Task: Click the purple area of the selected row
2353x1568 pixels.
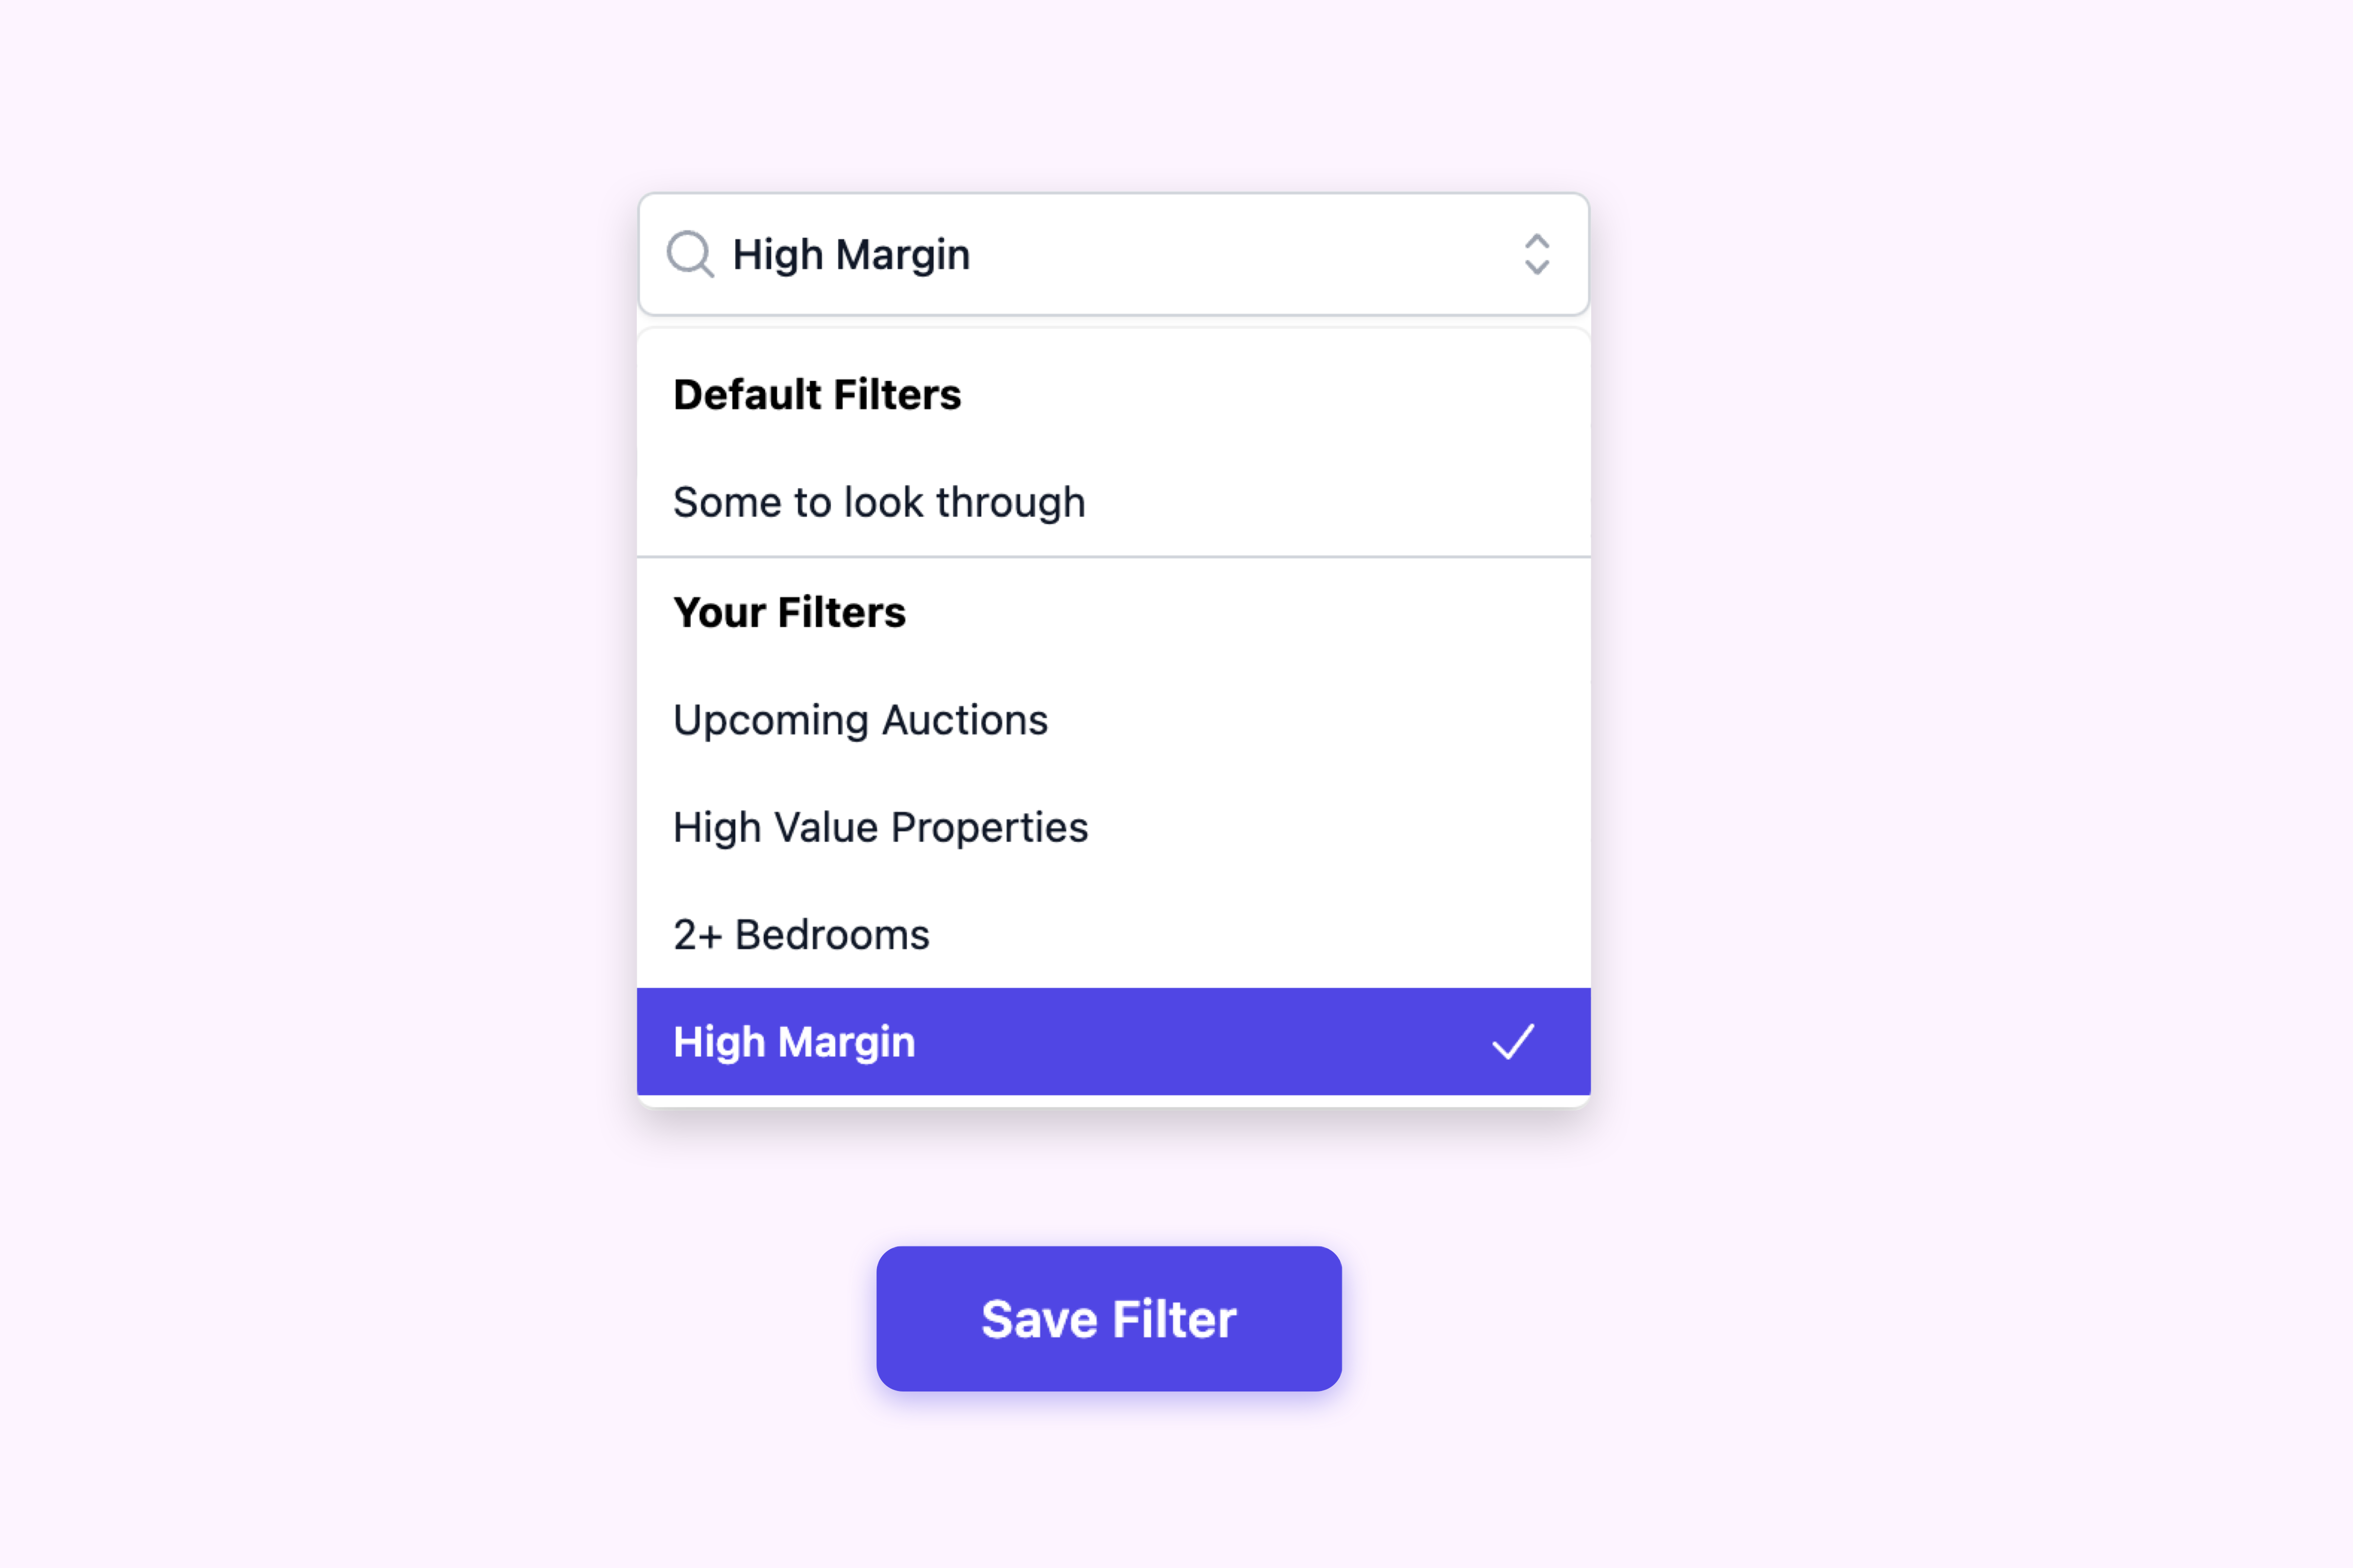Action: click(1200, 1042)
